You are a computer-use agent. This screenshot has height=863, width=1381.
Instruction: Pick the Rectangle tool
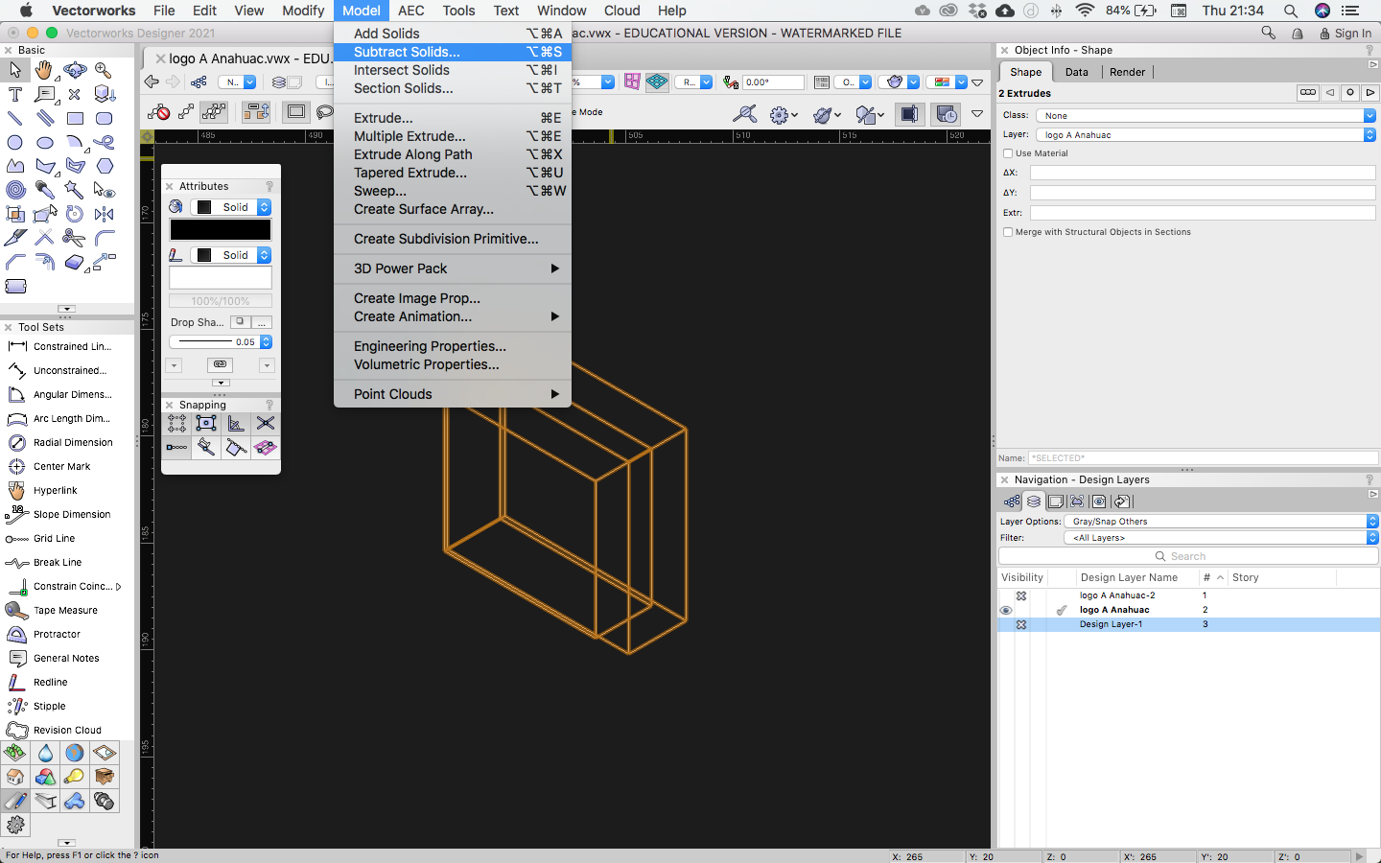pyautogui.click(x=75, y=119)
